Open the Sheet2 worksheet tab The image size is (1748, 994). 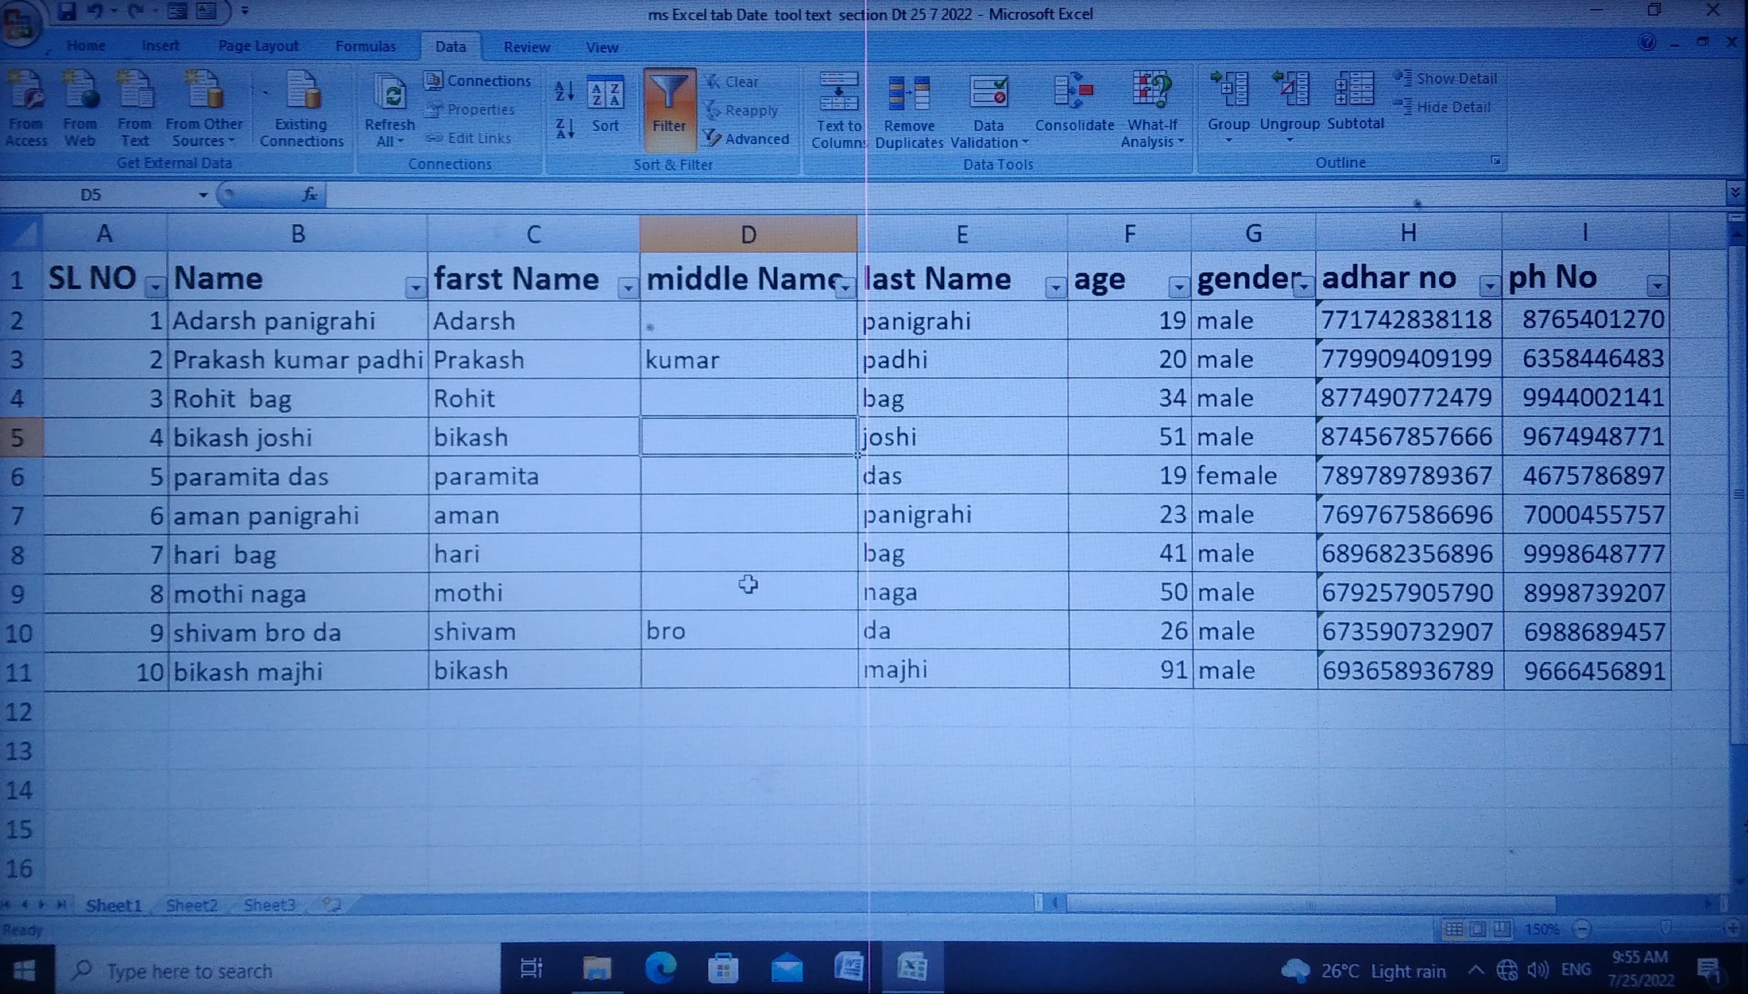pyautogui.click(x=192, y=905)
